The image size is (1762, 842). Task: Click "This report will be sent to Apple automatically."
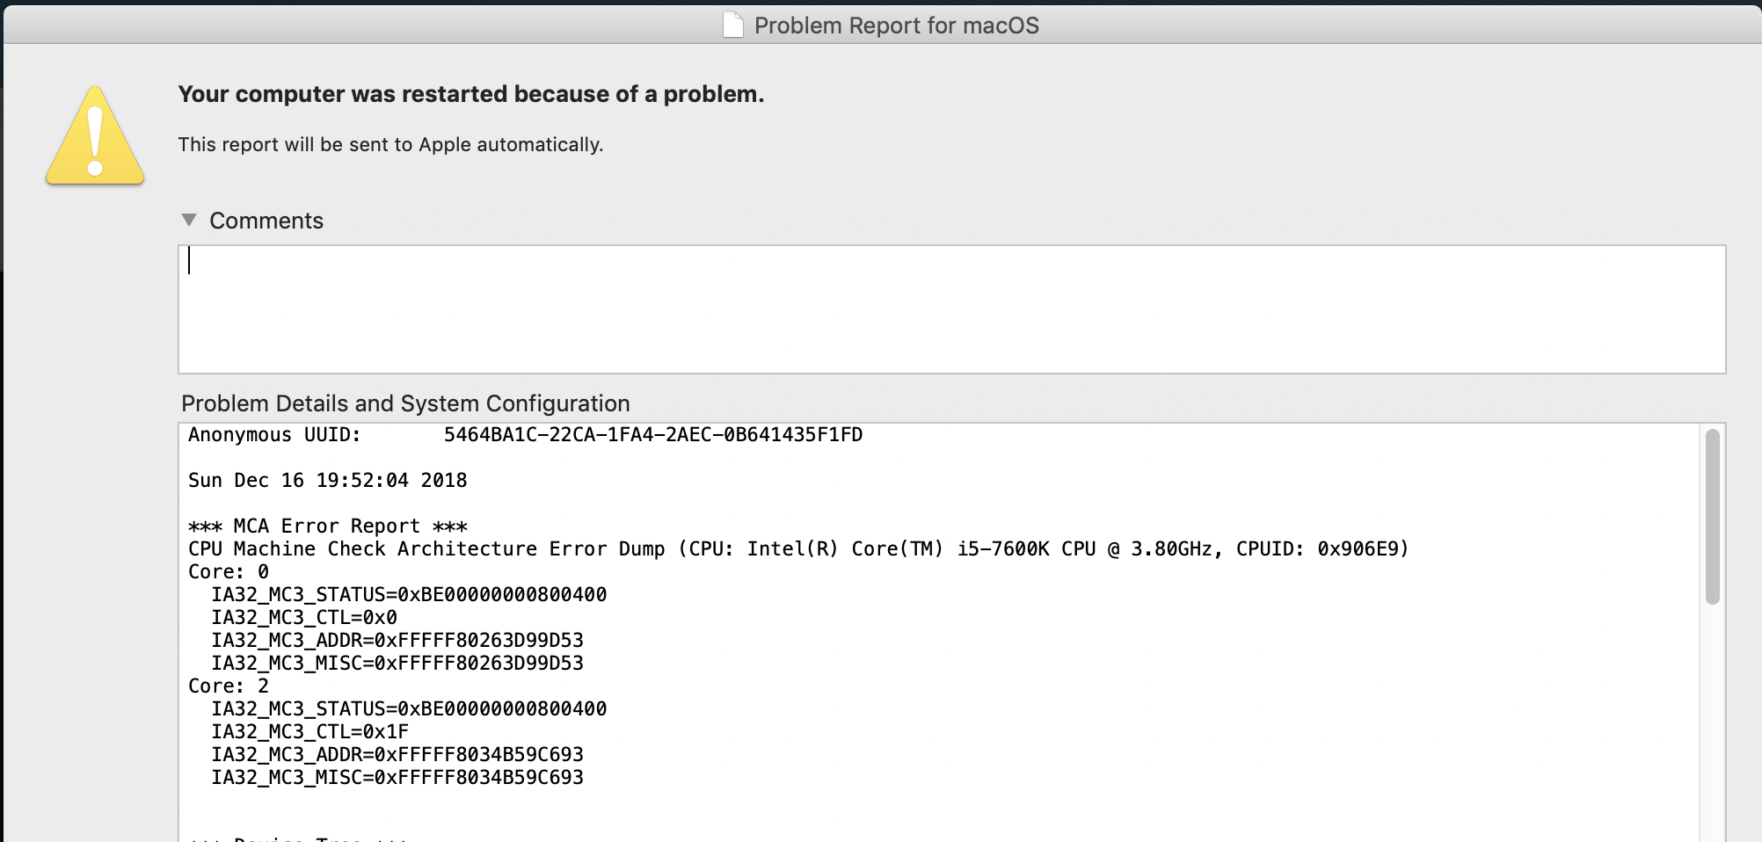[390, 144]
